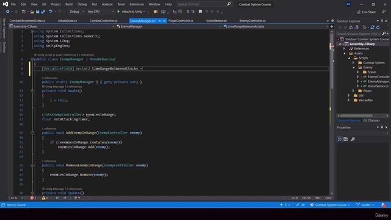Click the Home icon in Solution Explorer

(x=351, y=27)
